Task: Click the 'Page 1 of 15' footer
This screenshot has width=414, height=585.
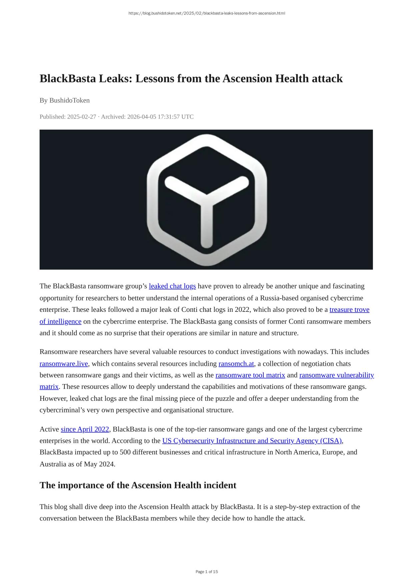Action: 207,572
